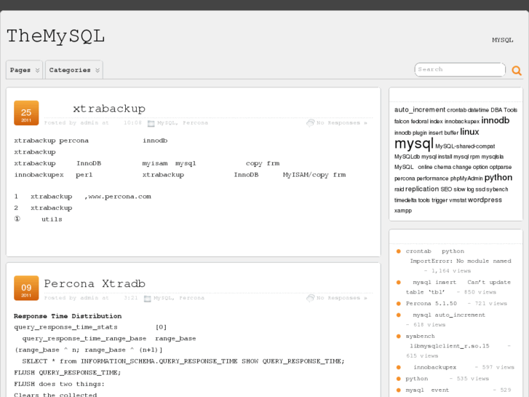The width and height of the screenshot is (529, 397).
Task: Focus the Search input field
Action: [460, 69]
